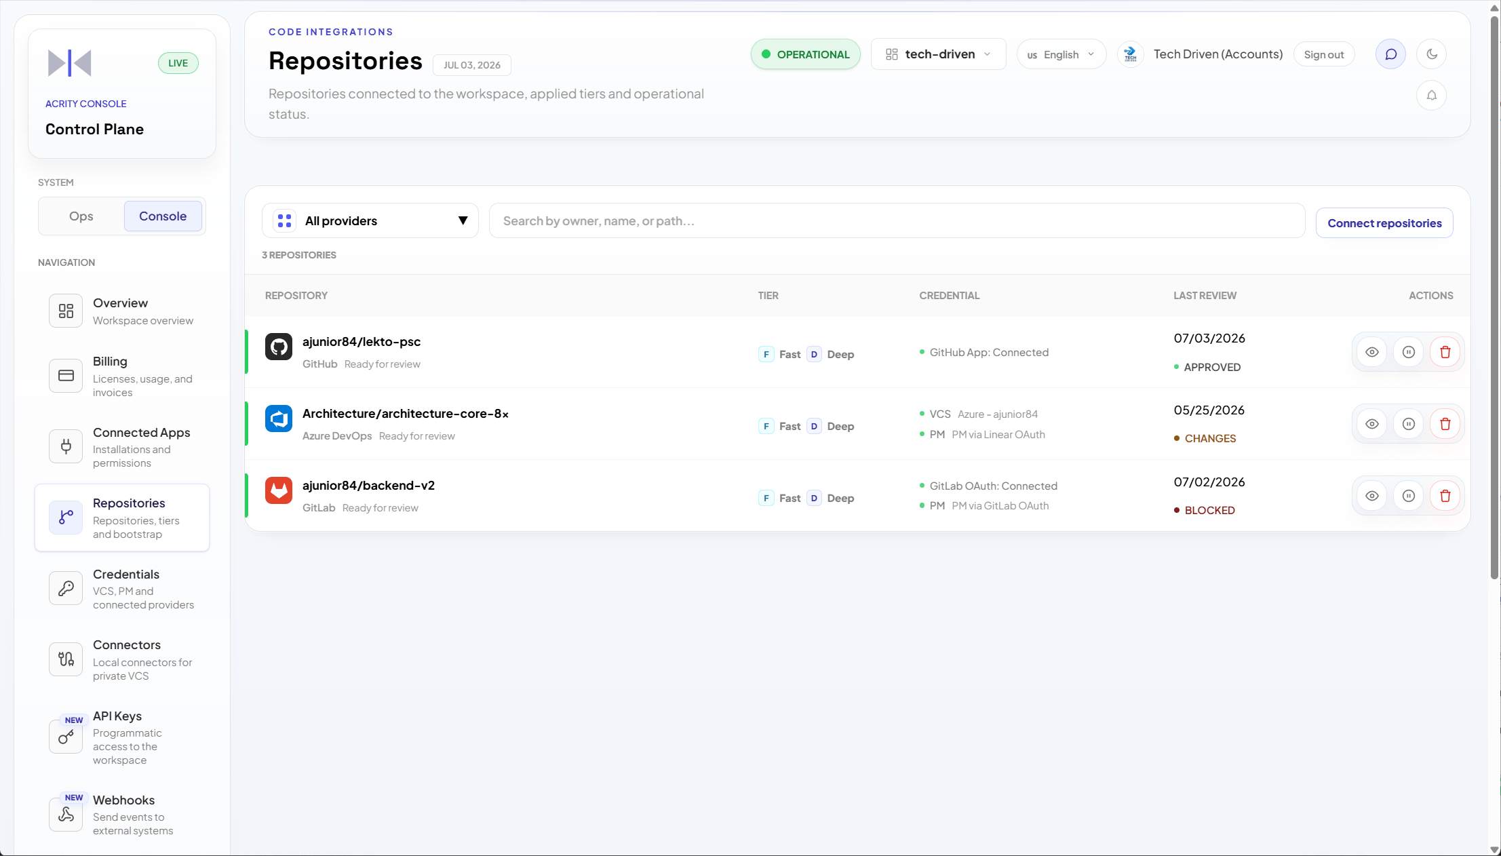The width and height of the screenshot is (1501, 856).
Task: Click the Repositories branch icon in sidebar
Action: point(66,518)
